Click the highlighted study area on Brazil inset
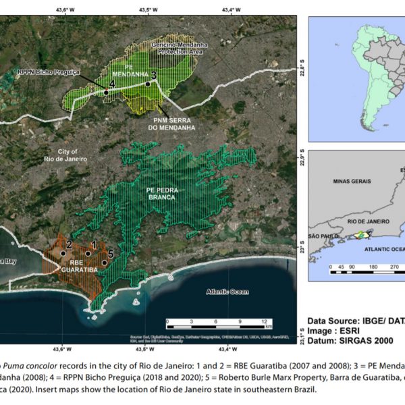 [360, 236]
